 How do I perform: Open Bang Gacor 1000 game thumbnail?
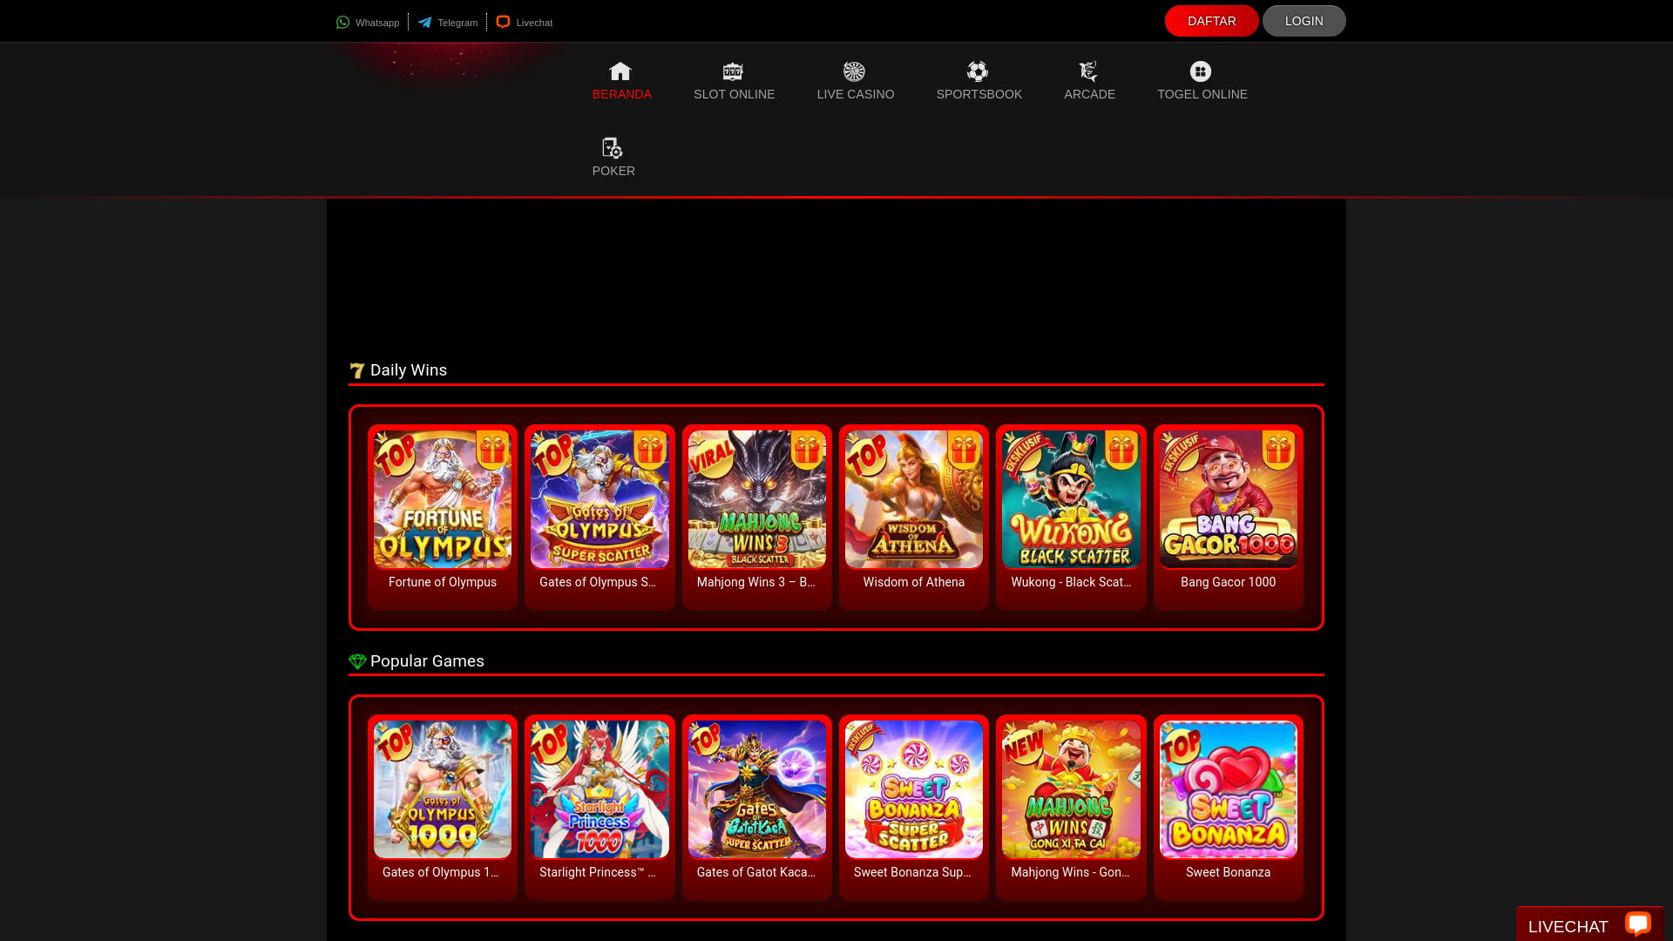[x=1228, y=499]
